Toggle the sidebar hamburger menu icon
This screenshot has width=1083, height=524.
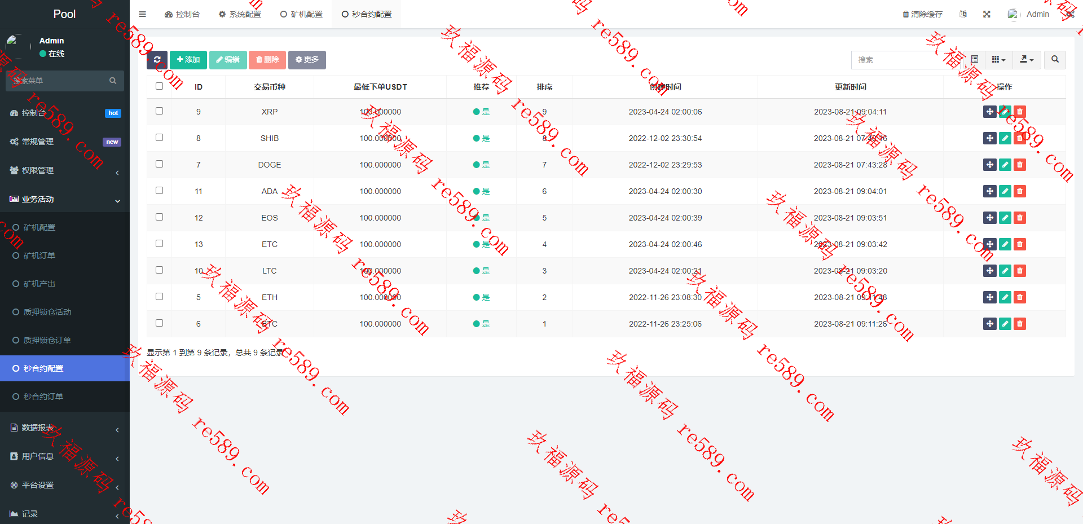[x=142, y=14]
